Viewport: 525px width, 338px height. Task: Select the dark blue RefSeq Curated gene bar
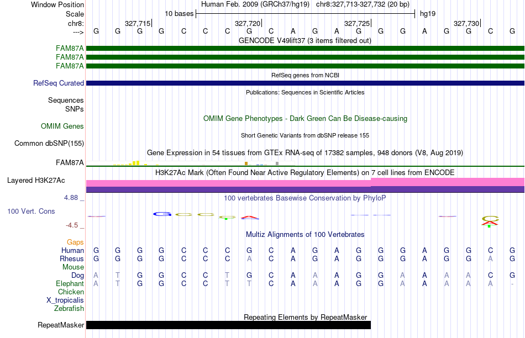click(305, 83)
